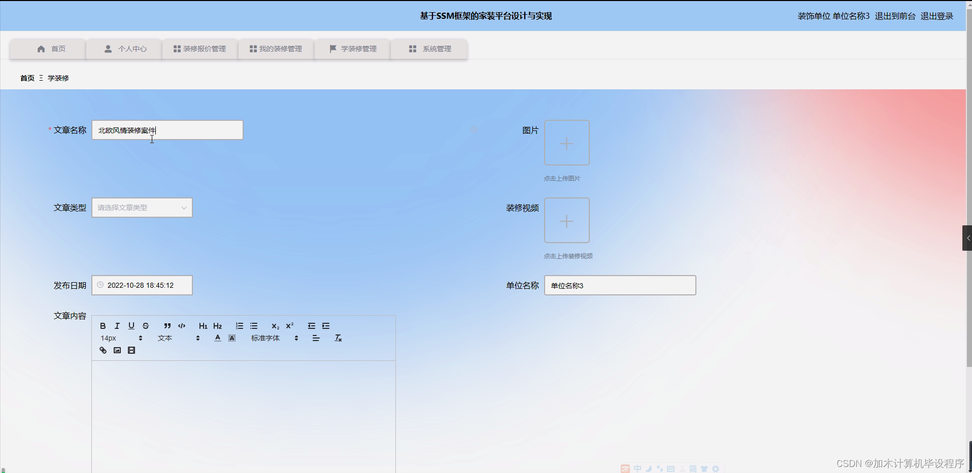Open the font color picker
The image size is (972, 473).
217,338
